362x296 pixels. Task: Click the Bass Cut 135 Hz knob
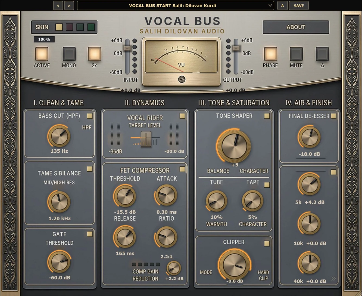coord(59,136)
